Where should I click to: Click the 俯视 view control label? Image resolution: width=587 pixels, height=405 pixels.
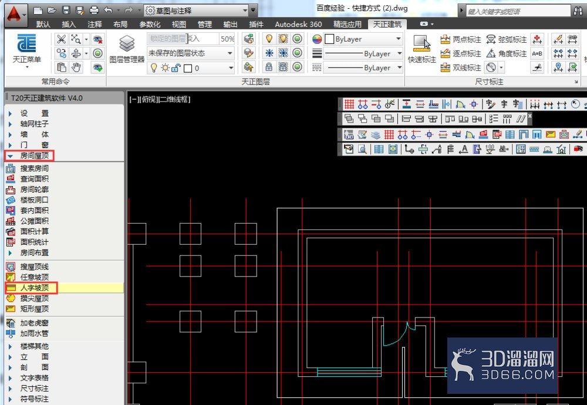point(149,99)
